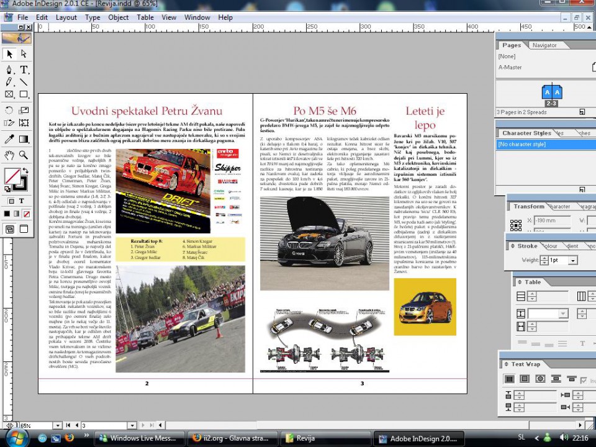596x447 pixels.
Task: Open the page number dropdown
Action: tap(132, 426)
